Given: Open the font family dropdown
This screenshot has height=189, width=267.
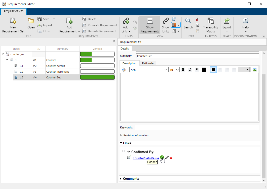Looking at the screenshot, I should click(148, 70).
